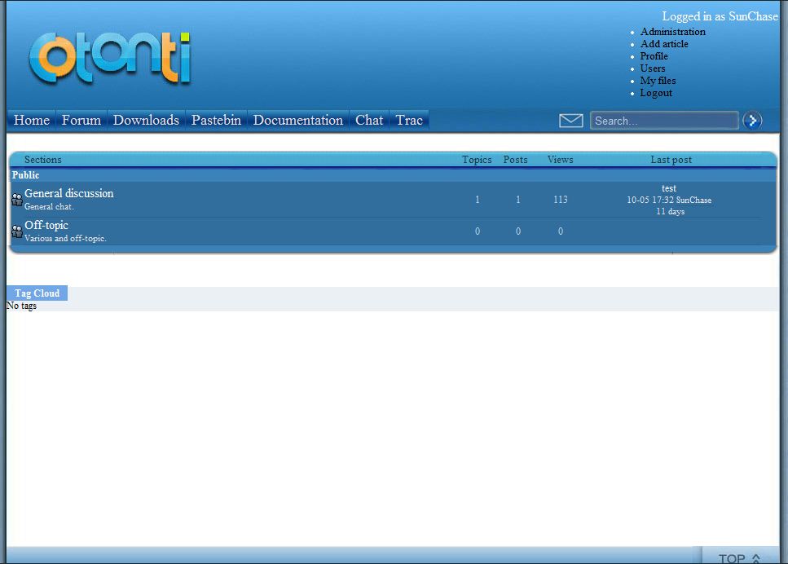This screenshot has height=564, width=788.
Task: Go to the Forum menu item
Action: pyautogui.click(x=81, y=120)
